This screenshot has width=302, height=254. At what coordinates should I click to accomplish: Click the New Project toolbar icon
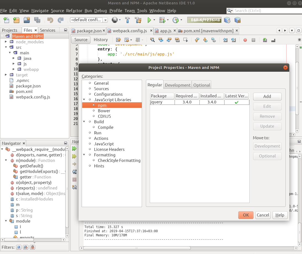click(x=16, y=20)
